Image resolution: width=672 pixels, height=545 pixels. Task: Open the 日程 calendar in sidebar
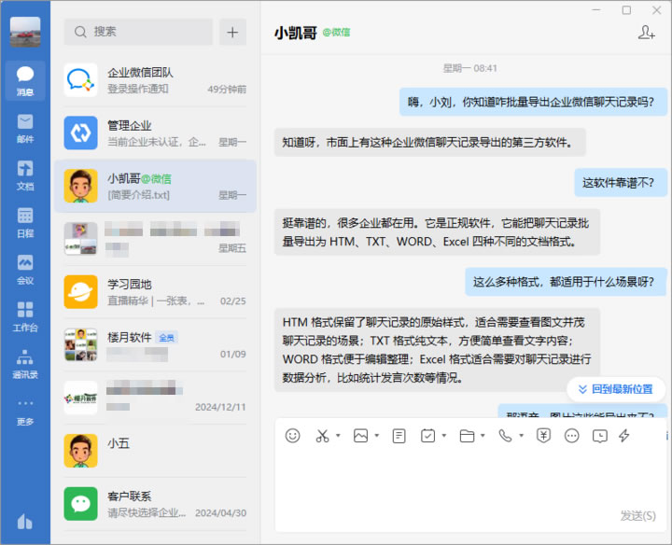[x=25, y=221]
